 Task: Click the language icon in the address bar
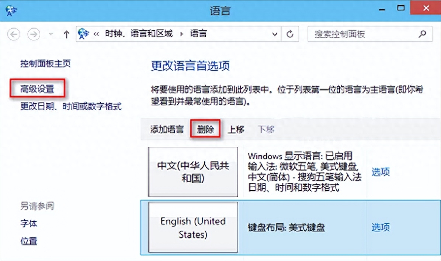point(83,34)
